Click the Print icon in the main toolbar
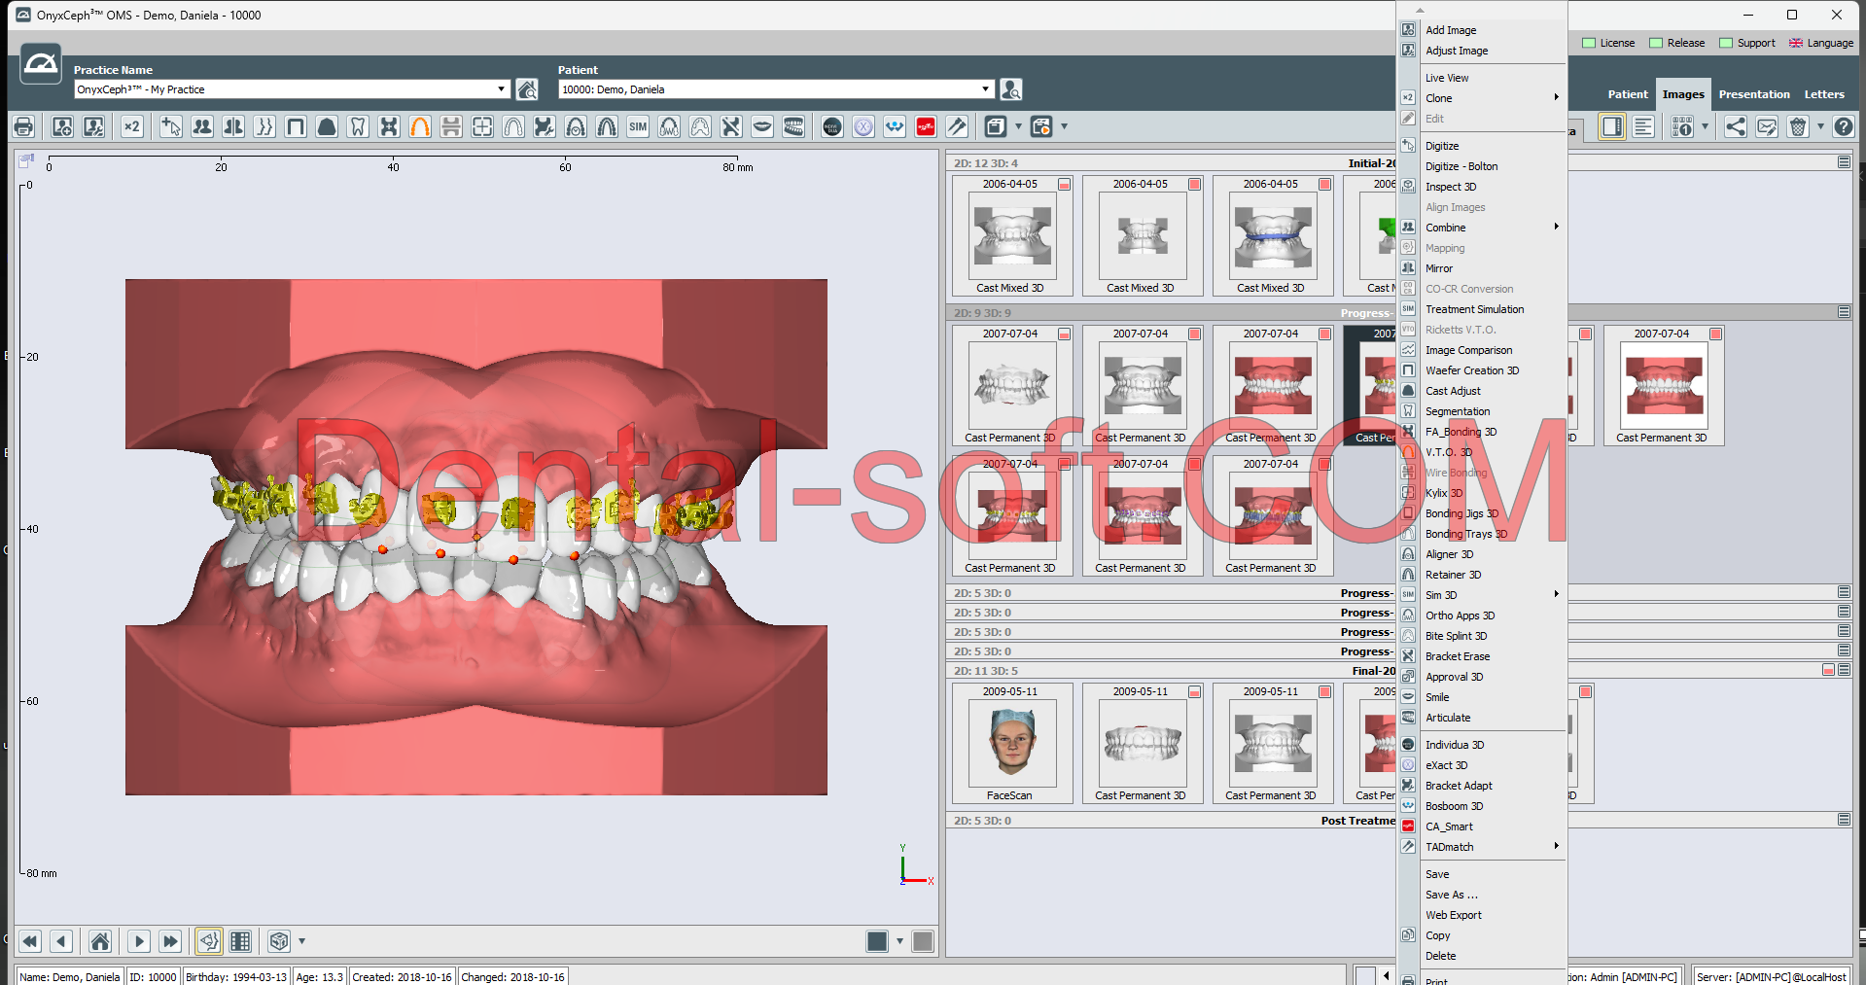1866x985 pixels. click(x=24, y=126)
